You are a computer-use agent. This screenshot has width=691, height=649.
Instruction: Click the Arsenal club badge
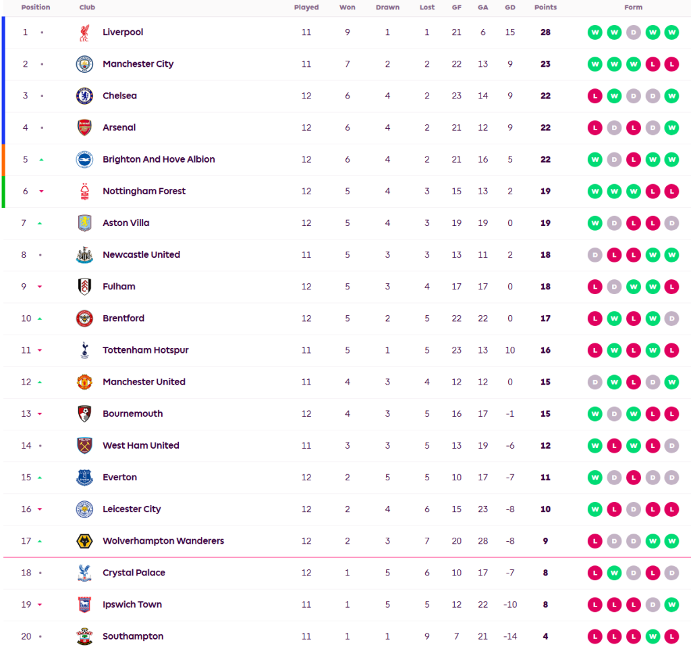coord(84,128)
